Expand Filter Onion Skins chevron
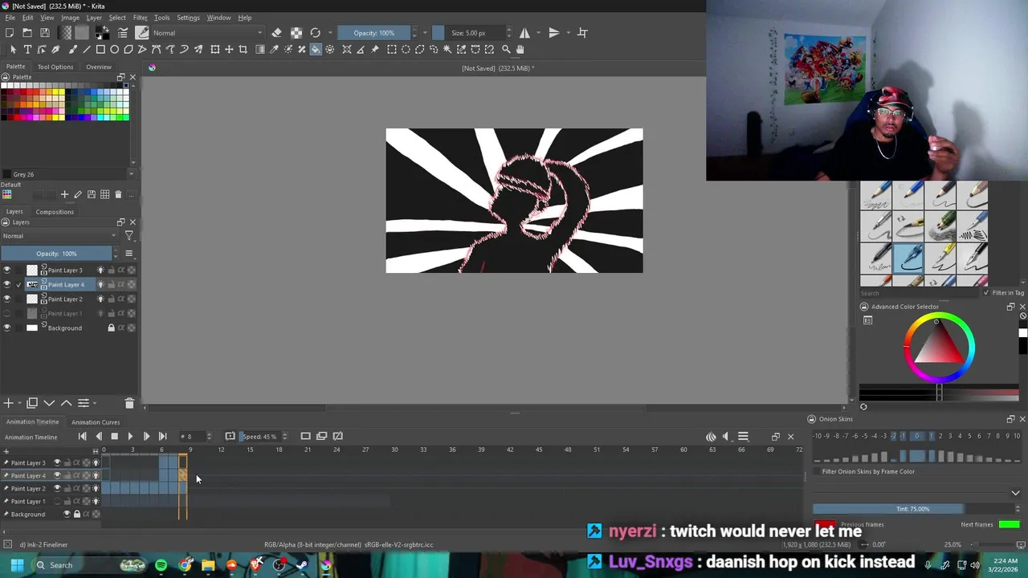 1015,493
